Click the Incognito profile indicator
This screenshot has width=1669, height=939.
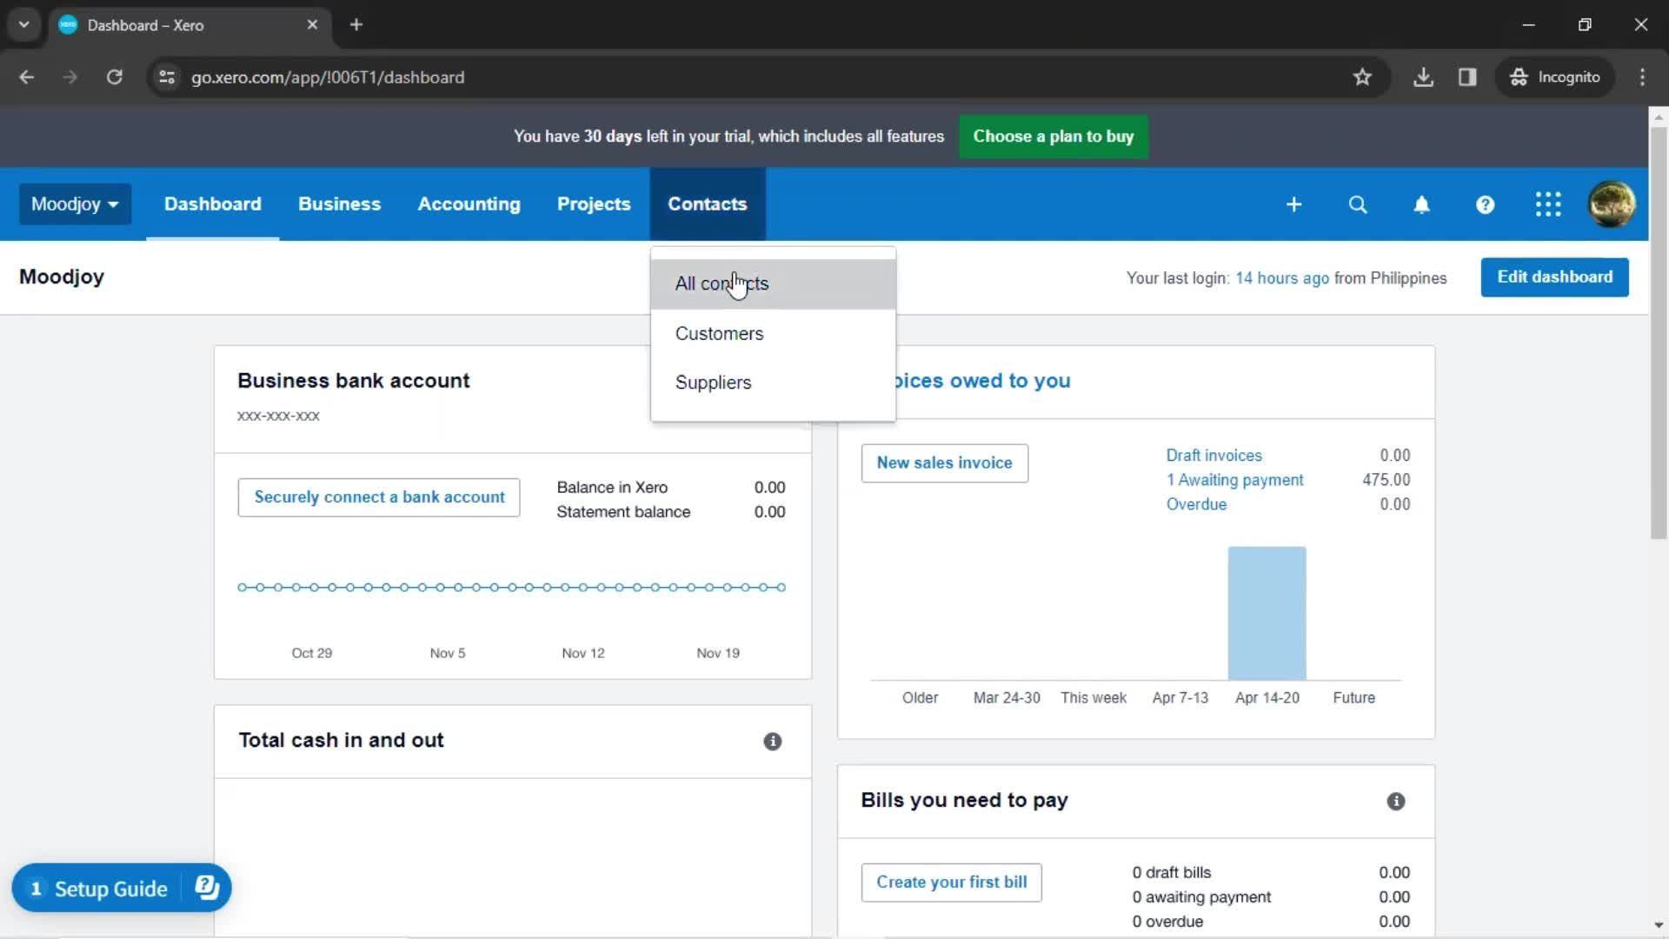1555,77
